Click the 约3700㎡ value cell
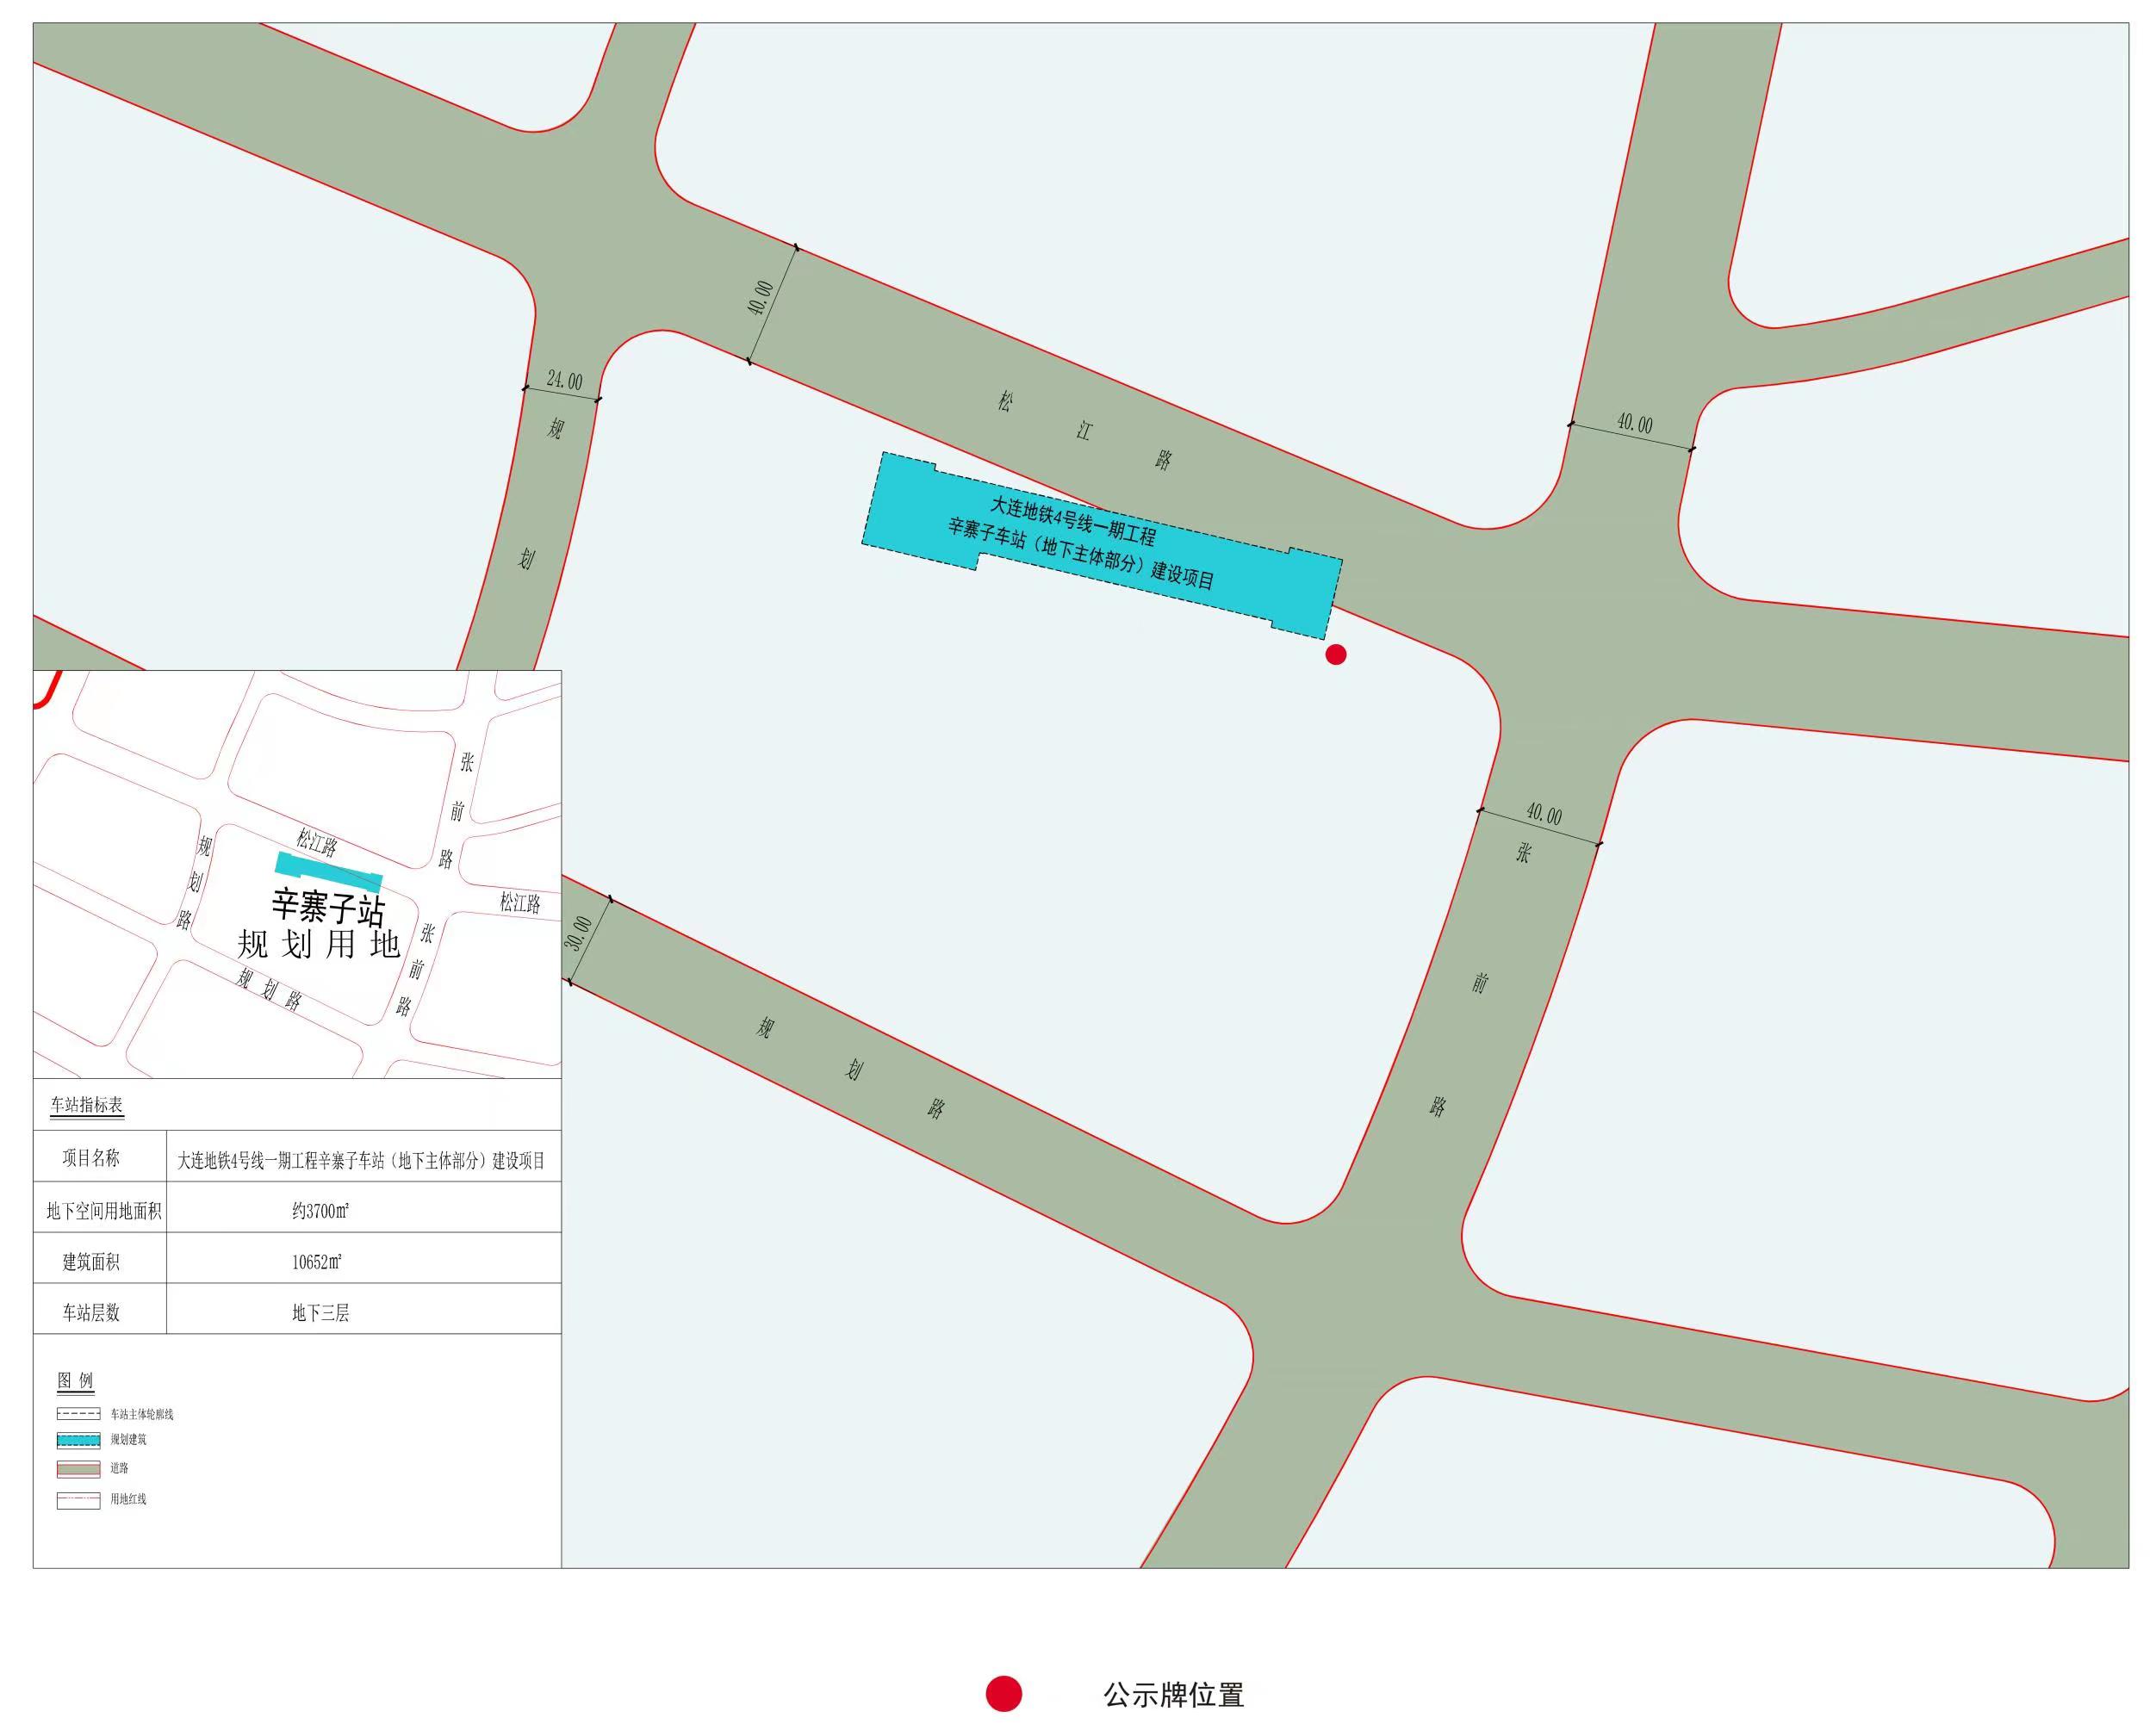 click(320, 1211)
